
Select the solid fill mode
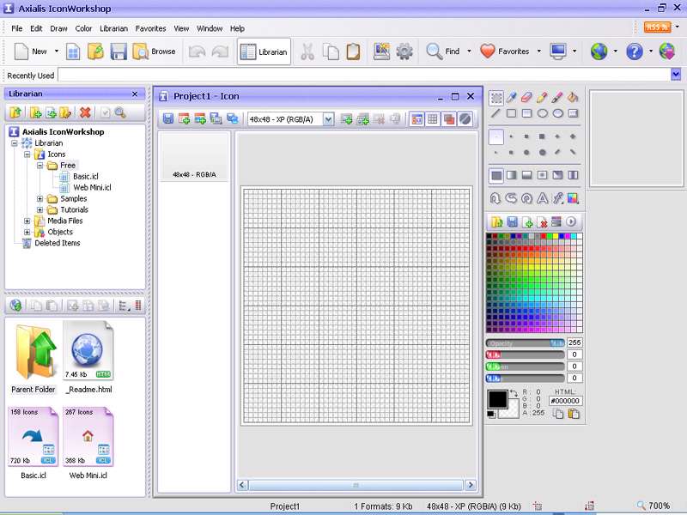(x=496, y=175)
